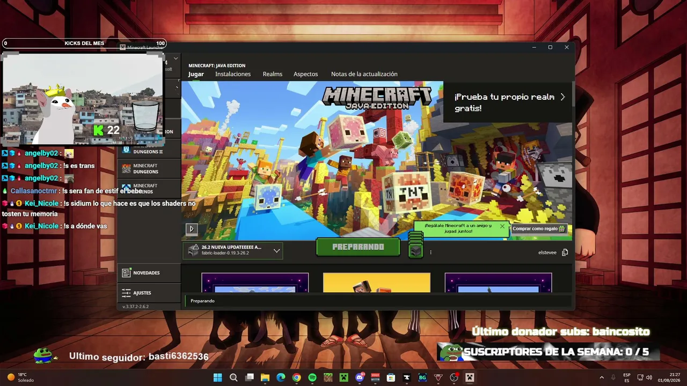
Task: Open the three-dot menu beside the play button
Action: click(430, 253)
